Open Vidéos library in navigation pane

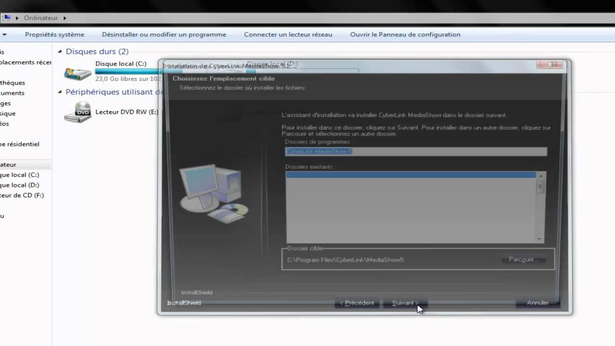[x=4, y=124]
